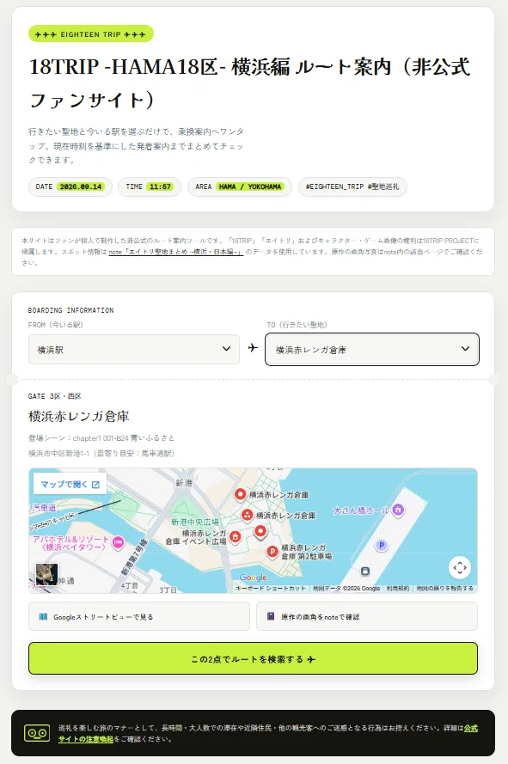The width and height of the screenshot is (508, 764).
Task: Click the TIME 11:57 chip
Action: click(150, 186)
